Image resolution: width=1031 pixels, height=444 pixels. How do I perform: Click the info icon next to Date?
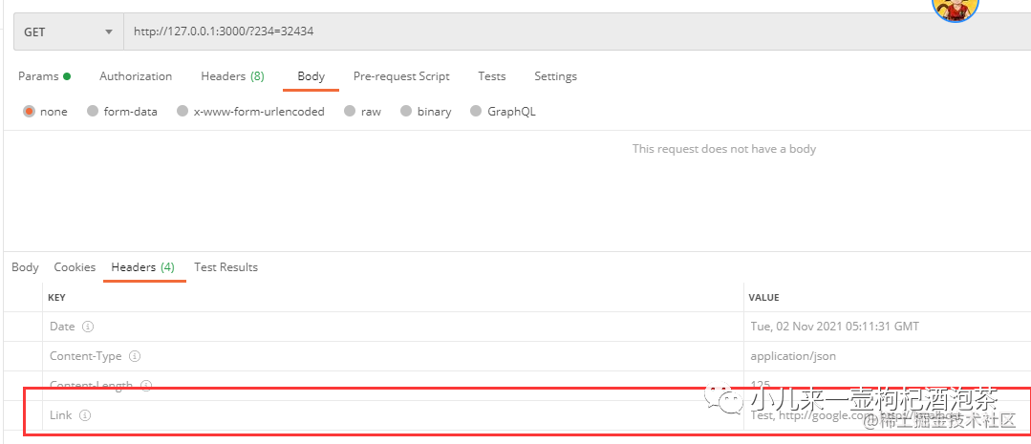point(88,327)
